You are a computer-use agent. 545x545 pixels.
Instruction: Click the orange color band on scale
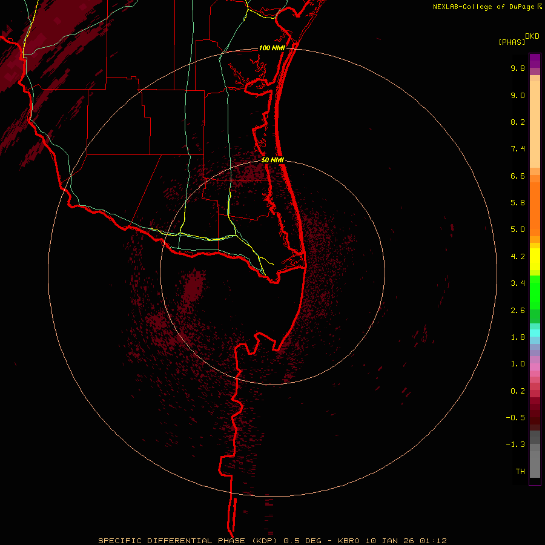tap(535, 210)
